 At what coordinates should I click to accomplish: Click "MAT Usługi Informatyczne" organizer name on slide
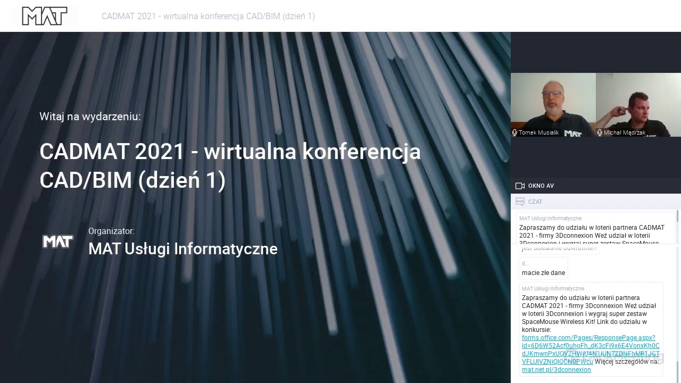tap(183, 249)
